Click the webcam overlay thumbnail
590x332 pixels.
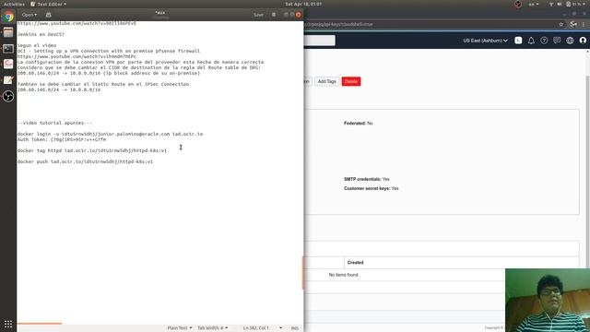[548, 300]
